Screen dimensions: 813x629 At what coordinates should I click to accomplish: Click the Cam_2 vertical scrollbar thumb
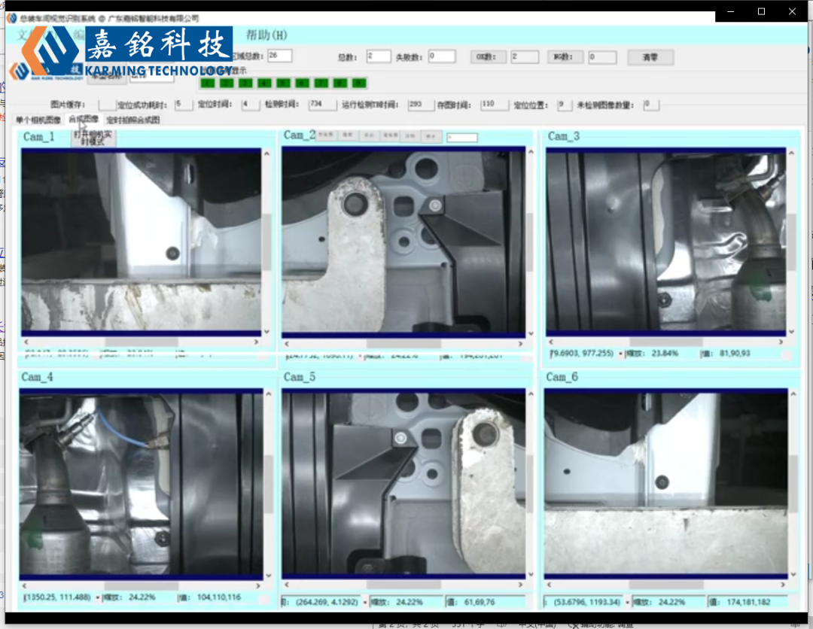531,242
